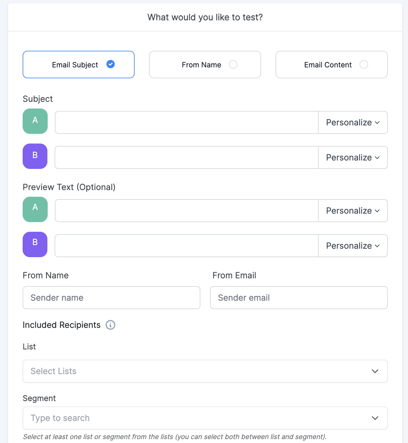The image size is (408, 443).
Task: Expand the Segment dropdown chevron
Action: point(375,418)
